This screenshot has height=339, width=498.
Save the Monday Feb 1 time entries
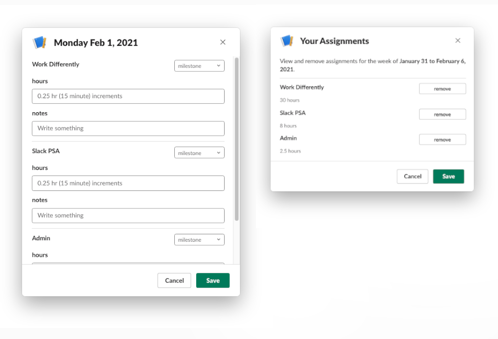click(213, 280)
